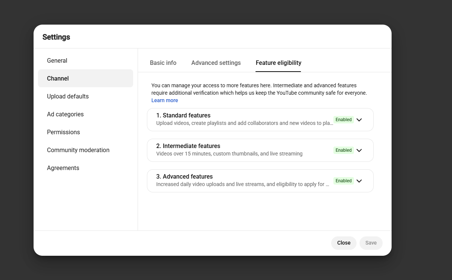Expand the Advanced features chevron
452x280 pixels.
click(359, 181)
